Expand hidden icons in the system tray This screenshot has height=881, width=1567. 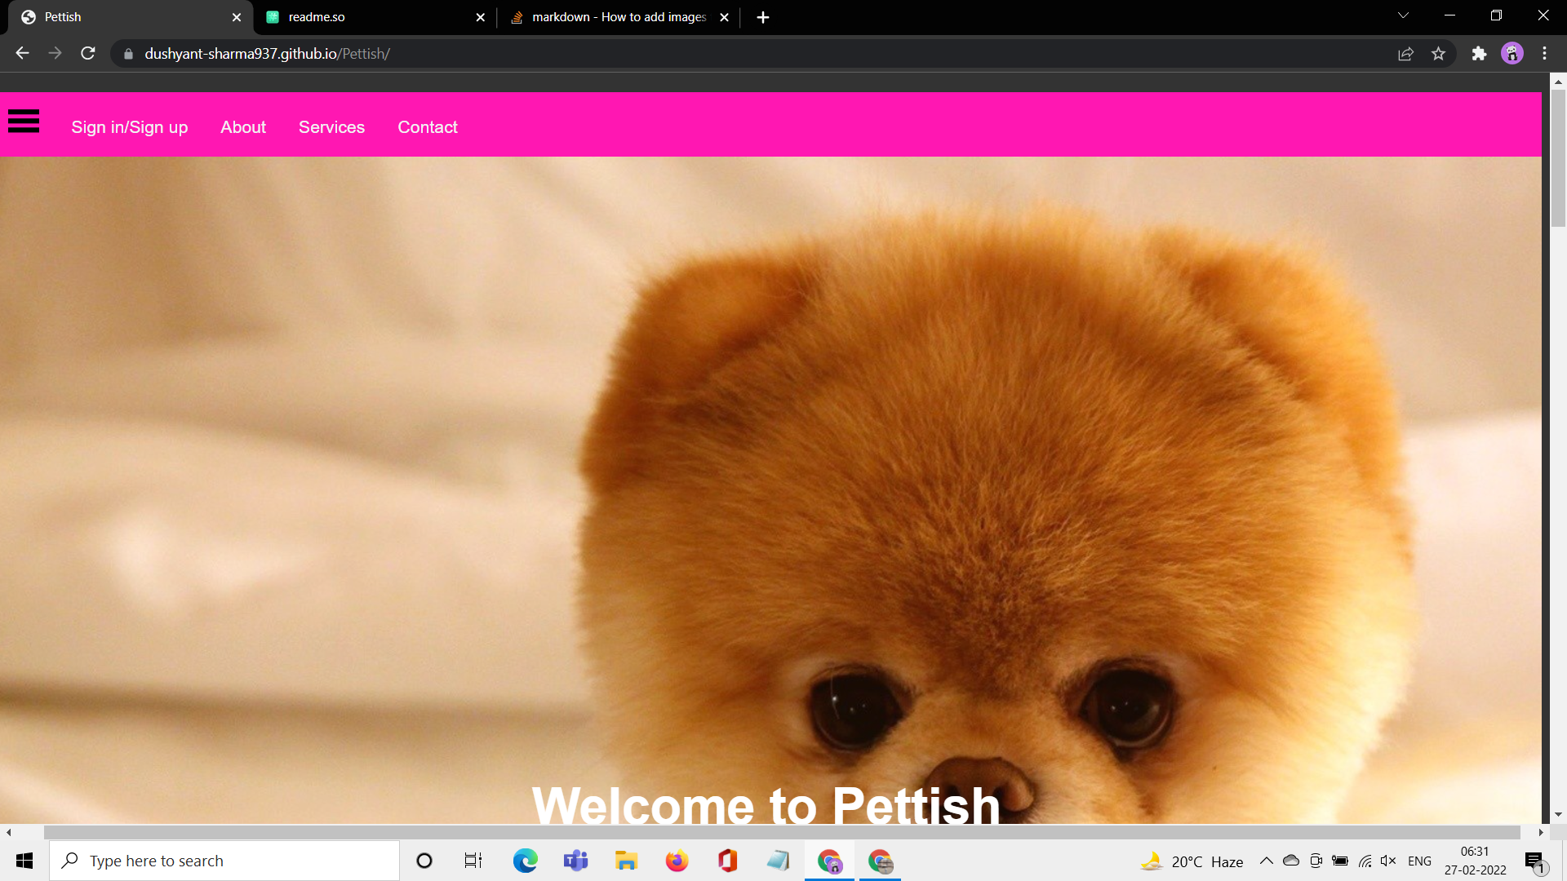[1266, 861]
